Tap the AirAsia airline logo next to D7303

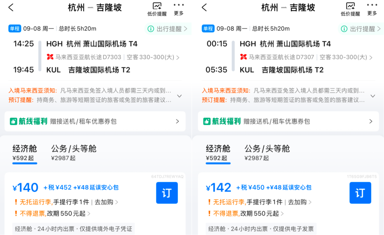coord(49,57)
